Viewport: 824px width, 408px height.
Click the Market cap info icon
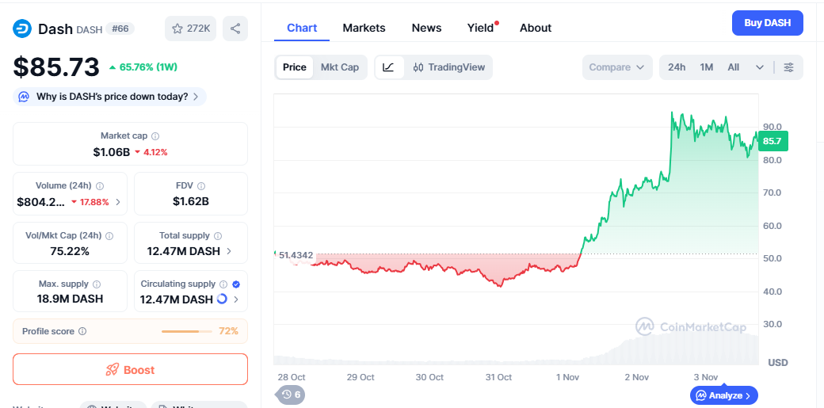155,136
